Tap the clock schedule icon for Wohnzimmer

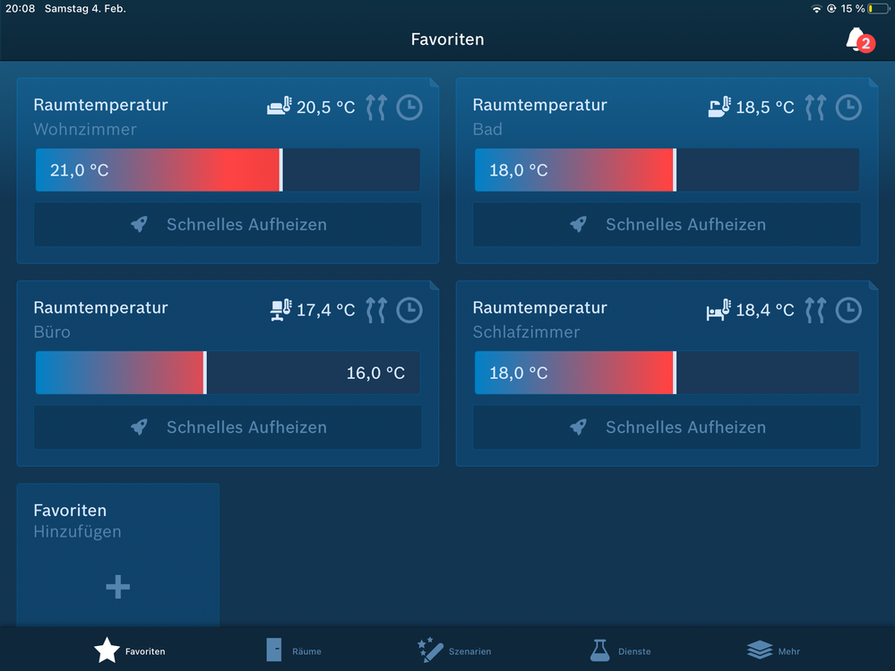(x=409, y=108)
